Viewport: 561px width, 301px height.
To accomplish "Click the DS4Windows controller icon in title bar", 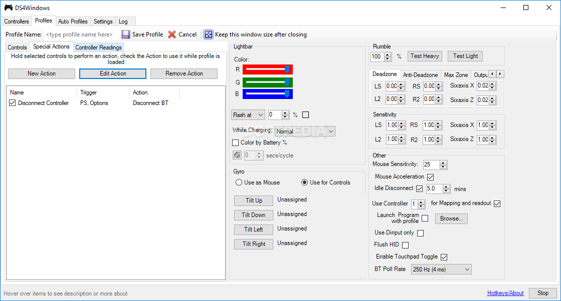I will [8, 7].
